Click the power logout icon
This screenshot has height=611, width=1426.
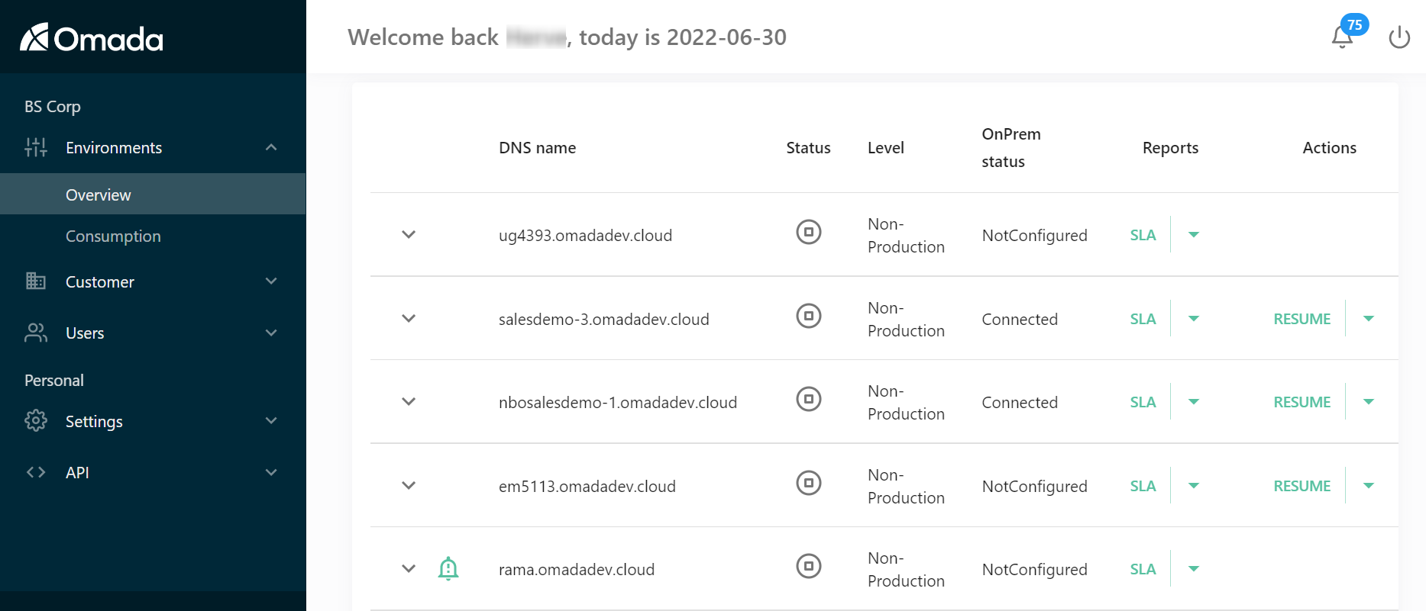click(1399, 37)
